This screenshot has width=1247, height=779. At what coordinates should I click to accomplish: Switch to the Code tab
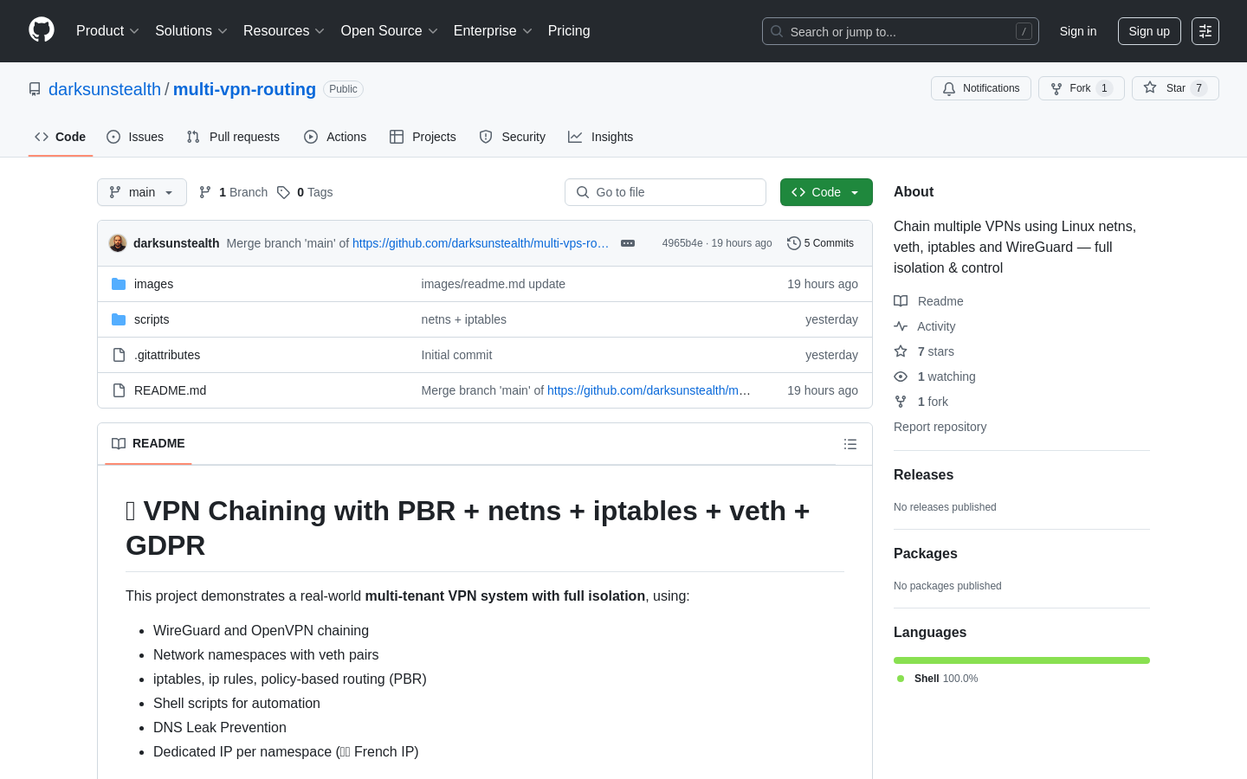[61, 137]
